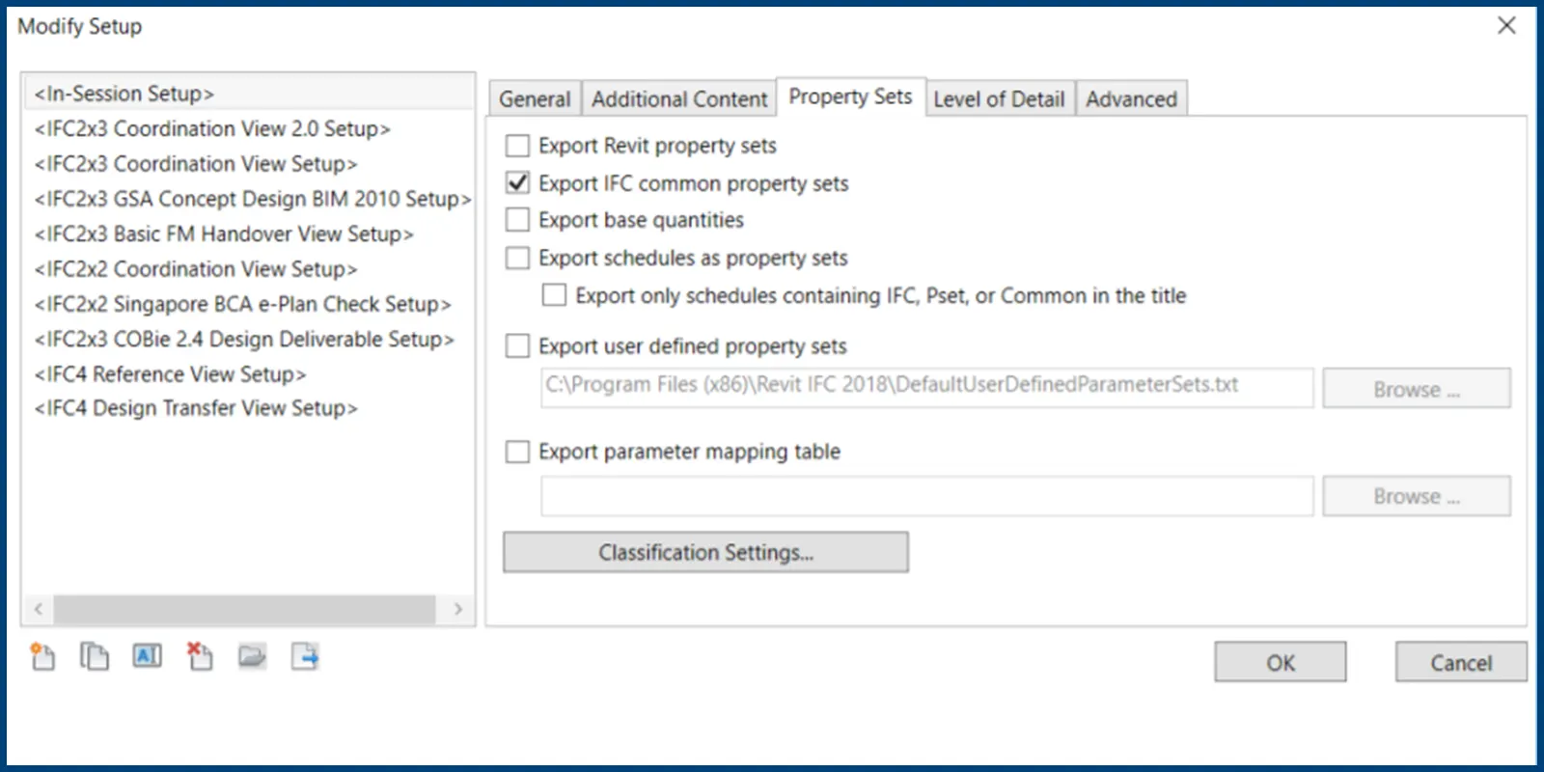The image size is (1544, 772).
Task: Click the parameter mapping table path field
Action: tap(926, 497)
